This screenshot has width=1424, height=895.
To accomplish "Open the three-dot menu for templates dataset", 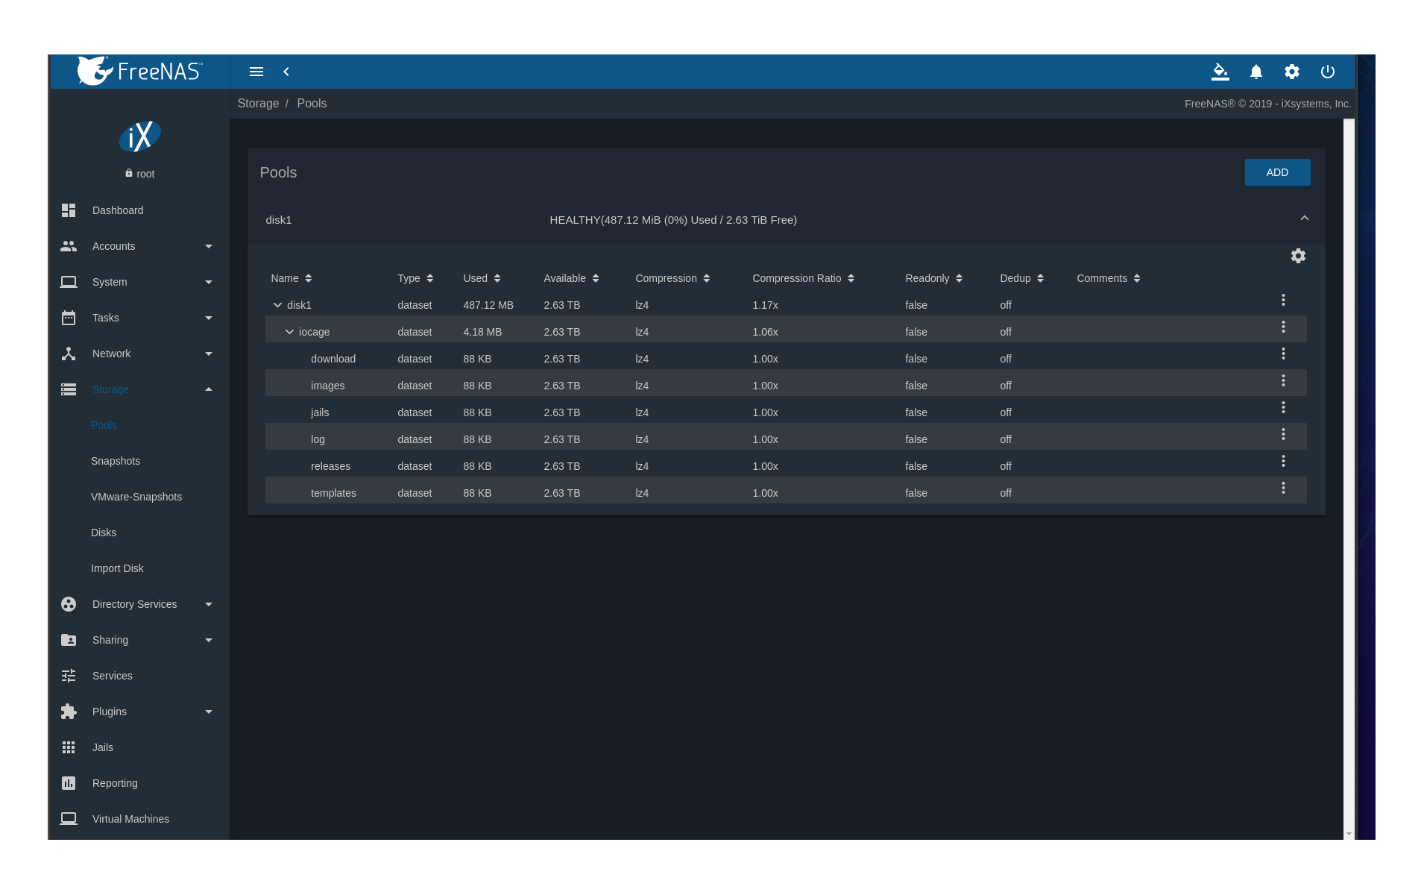I will tap(1283, 488).
